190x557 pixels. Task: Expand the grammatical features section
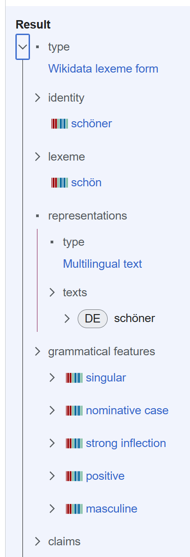pos(37,352)
